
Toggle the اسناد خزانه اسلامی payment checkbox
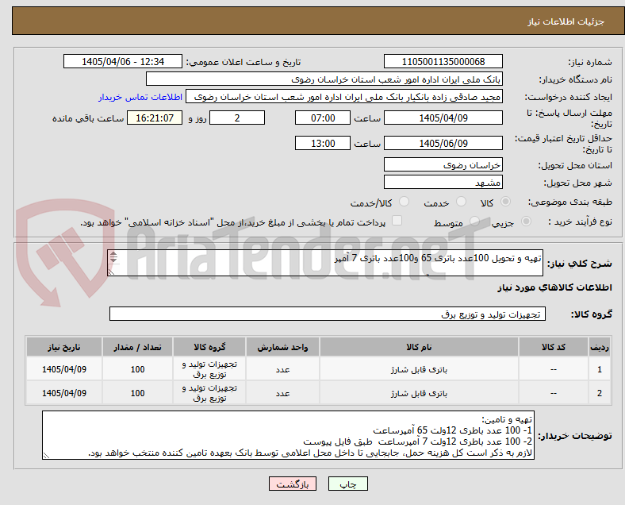pos(397,221)
